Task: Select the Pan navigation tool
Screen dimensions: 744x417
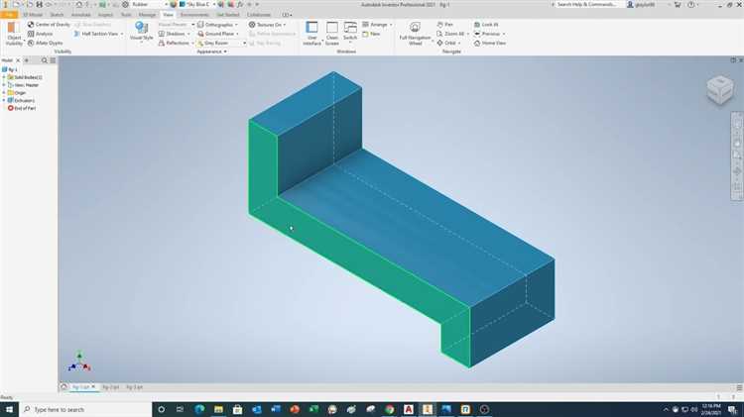Action: [445, 24]
